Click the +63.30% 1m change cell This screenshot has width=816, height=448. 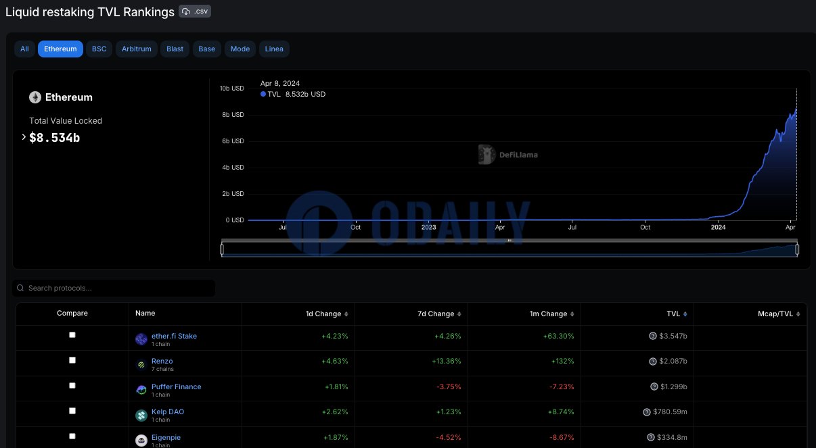(558, 336)
